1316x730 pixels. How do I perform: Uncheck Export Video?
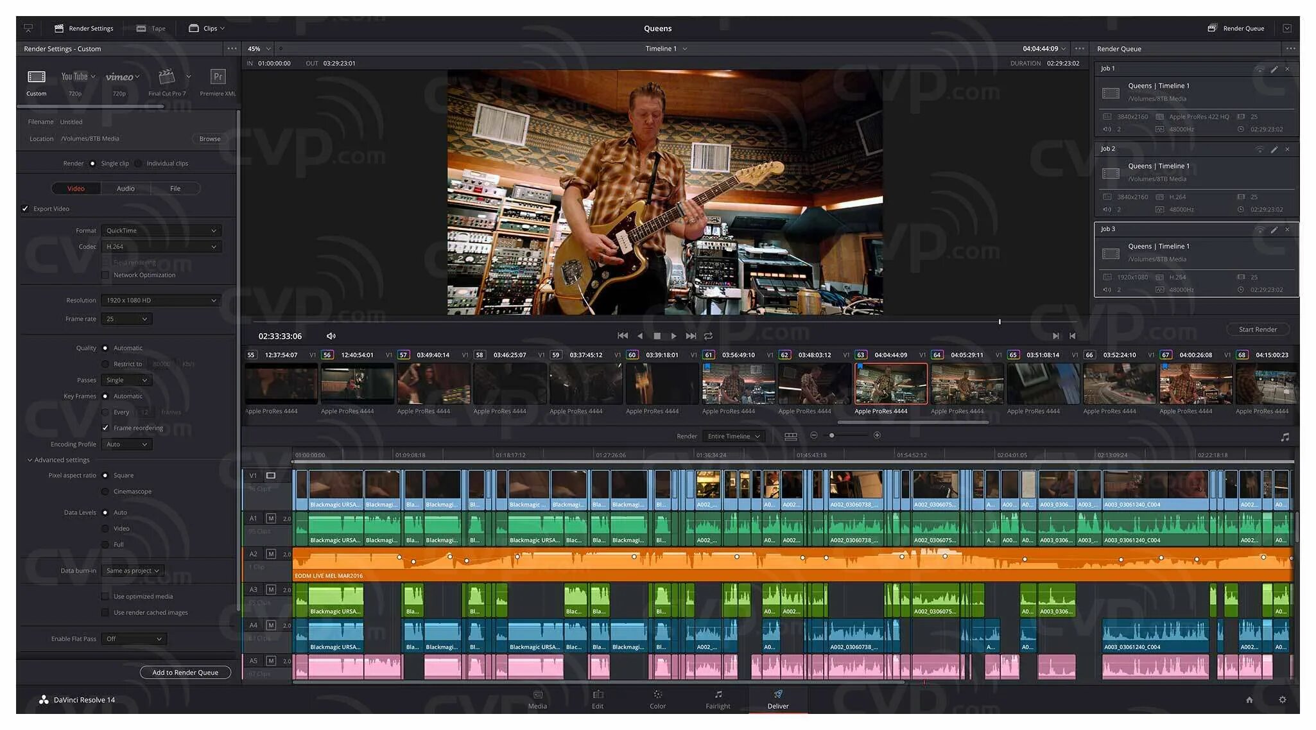pos(25,209)
